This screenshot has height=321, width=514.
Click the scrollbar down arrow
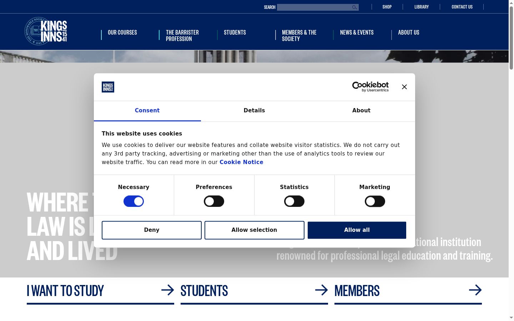511,317
